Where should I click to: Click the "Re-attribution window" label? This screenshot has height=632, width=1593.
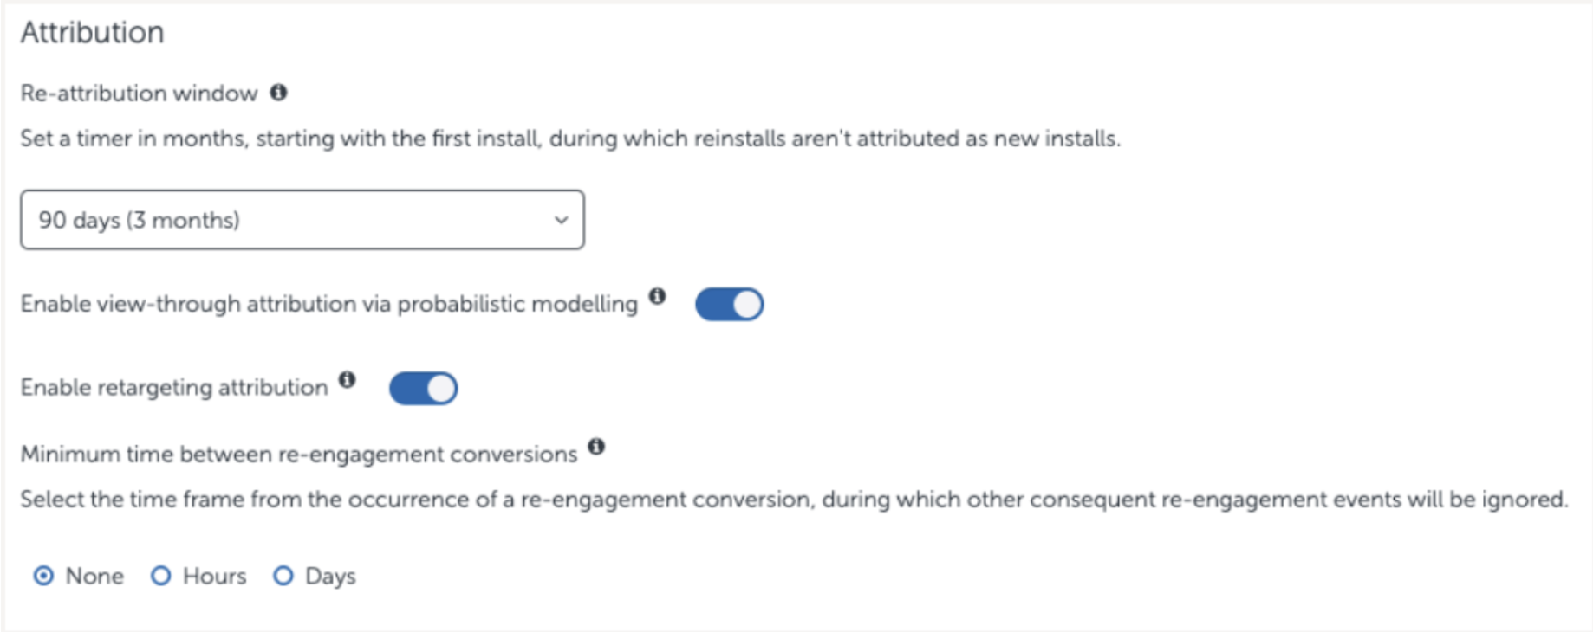point(139,94)
